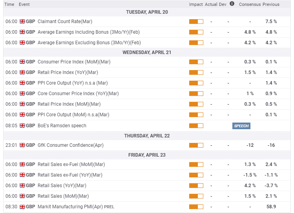Click the Impact column header
294x213 pixels.
pos(196,4)
